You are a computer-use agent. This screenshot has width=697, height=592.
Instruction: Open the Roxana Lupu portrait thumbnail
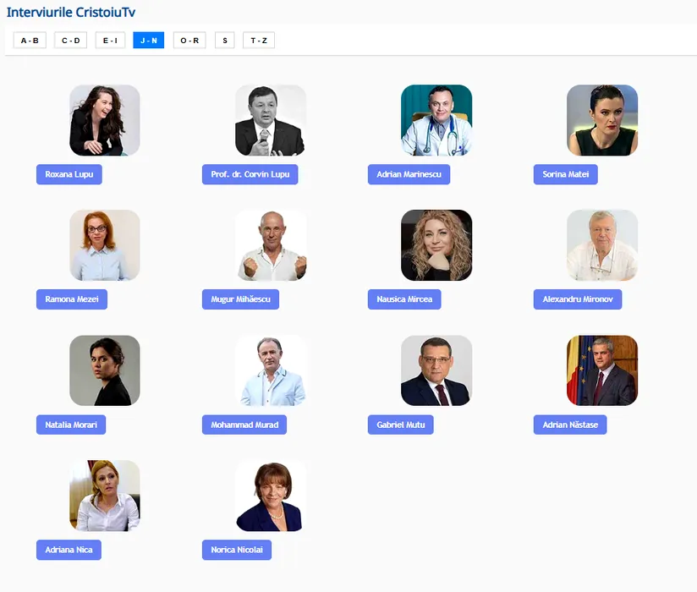point(105,120)
